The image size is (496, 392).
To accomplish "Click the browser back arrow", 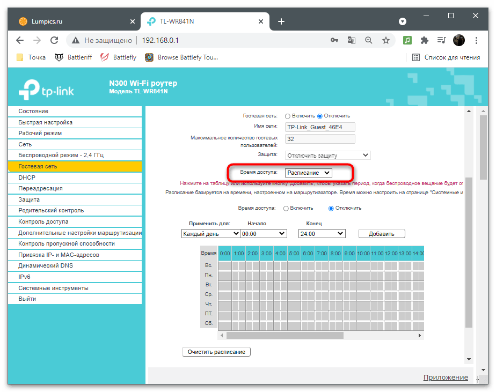I will 20,40.
